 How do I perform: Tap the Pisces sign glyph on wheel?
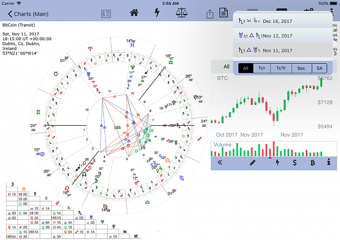133,45
